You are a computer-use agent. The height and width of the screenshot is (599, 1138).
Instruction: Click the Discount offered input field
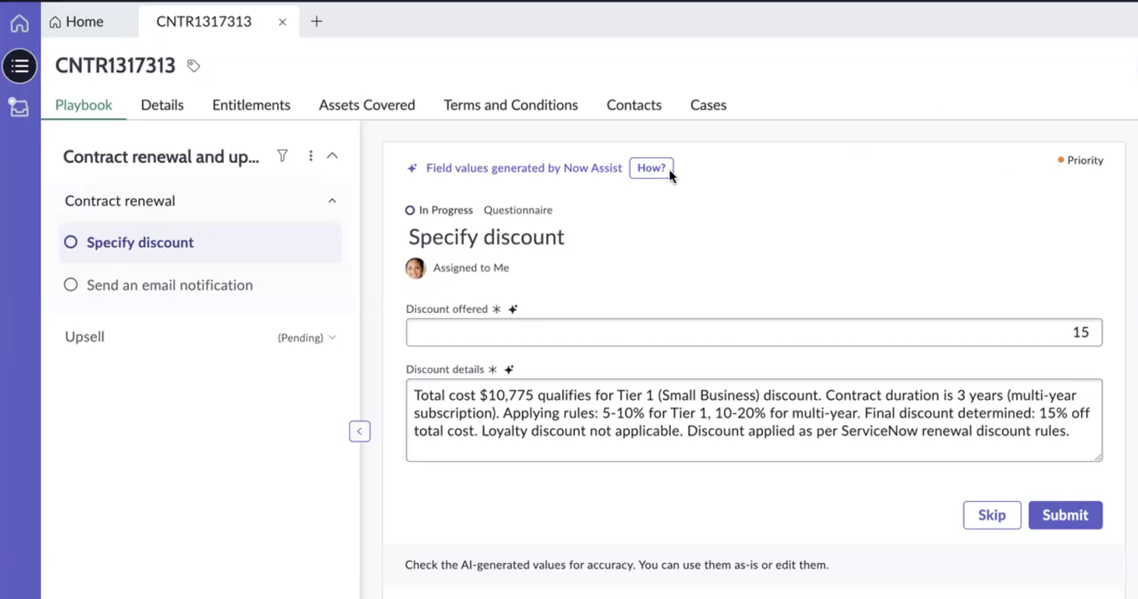coord(754,332)
